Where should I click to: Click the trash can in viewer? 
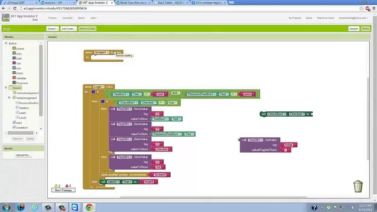point(358,186)
